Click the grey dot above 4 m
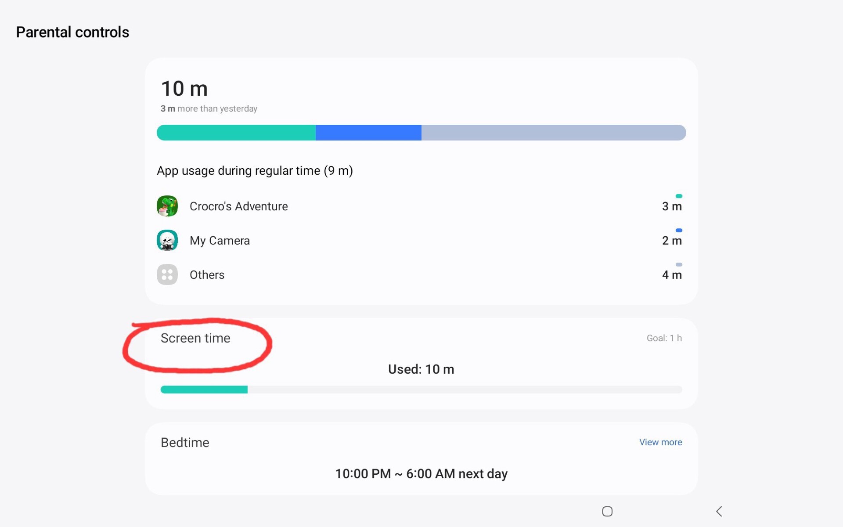The height and width of the screenshot is (527, 843). (x=679, y=264)
